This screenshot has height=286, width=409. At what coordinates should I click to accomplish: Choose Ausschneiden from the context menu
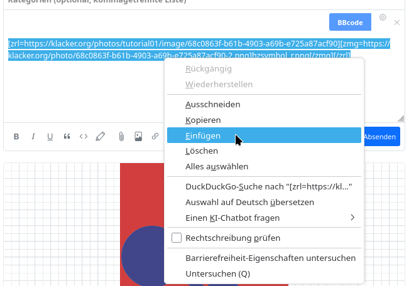264,105
